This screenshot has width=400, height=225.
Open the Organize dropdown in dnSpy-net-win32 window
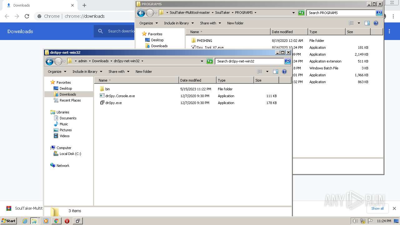[x=57, y=72]
